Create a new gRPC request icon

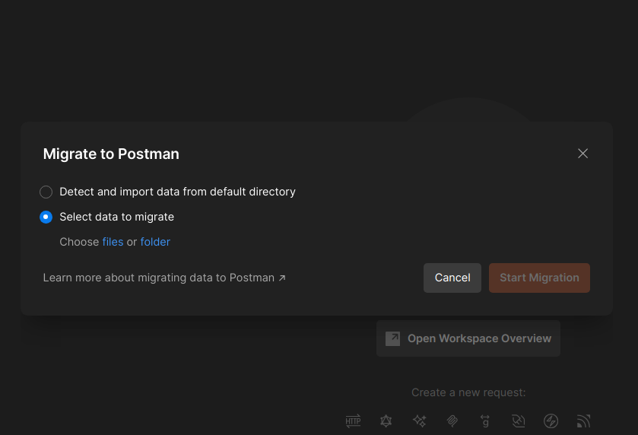pos(485,421)
